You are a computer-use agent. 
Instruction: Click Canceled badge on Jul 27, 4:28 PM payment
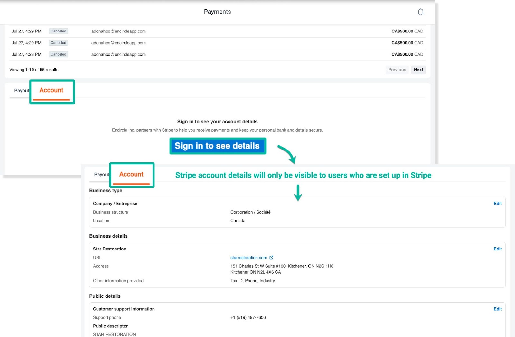(x=58, y=54)
